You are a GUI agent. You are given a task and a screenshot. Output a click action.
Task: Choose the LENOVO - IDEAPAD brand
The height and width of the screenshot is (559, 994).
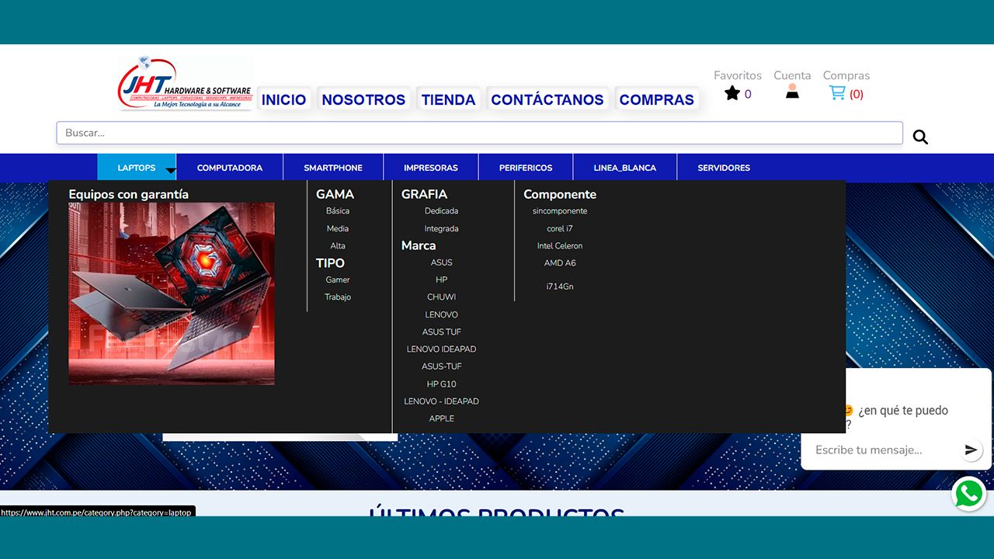pyautogui.click(x=442, y=401)
